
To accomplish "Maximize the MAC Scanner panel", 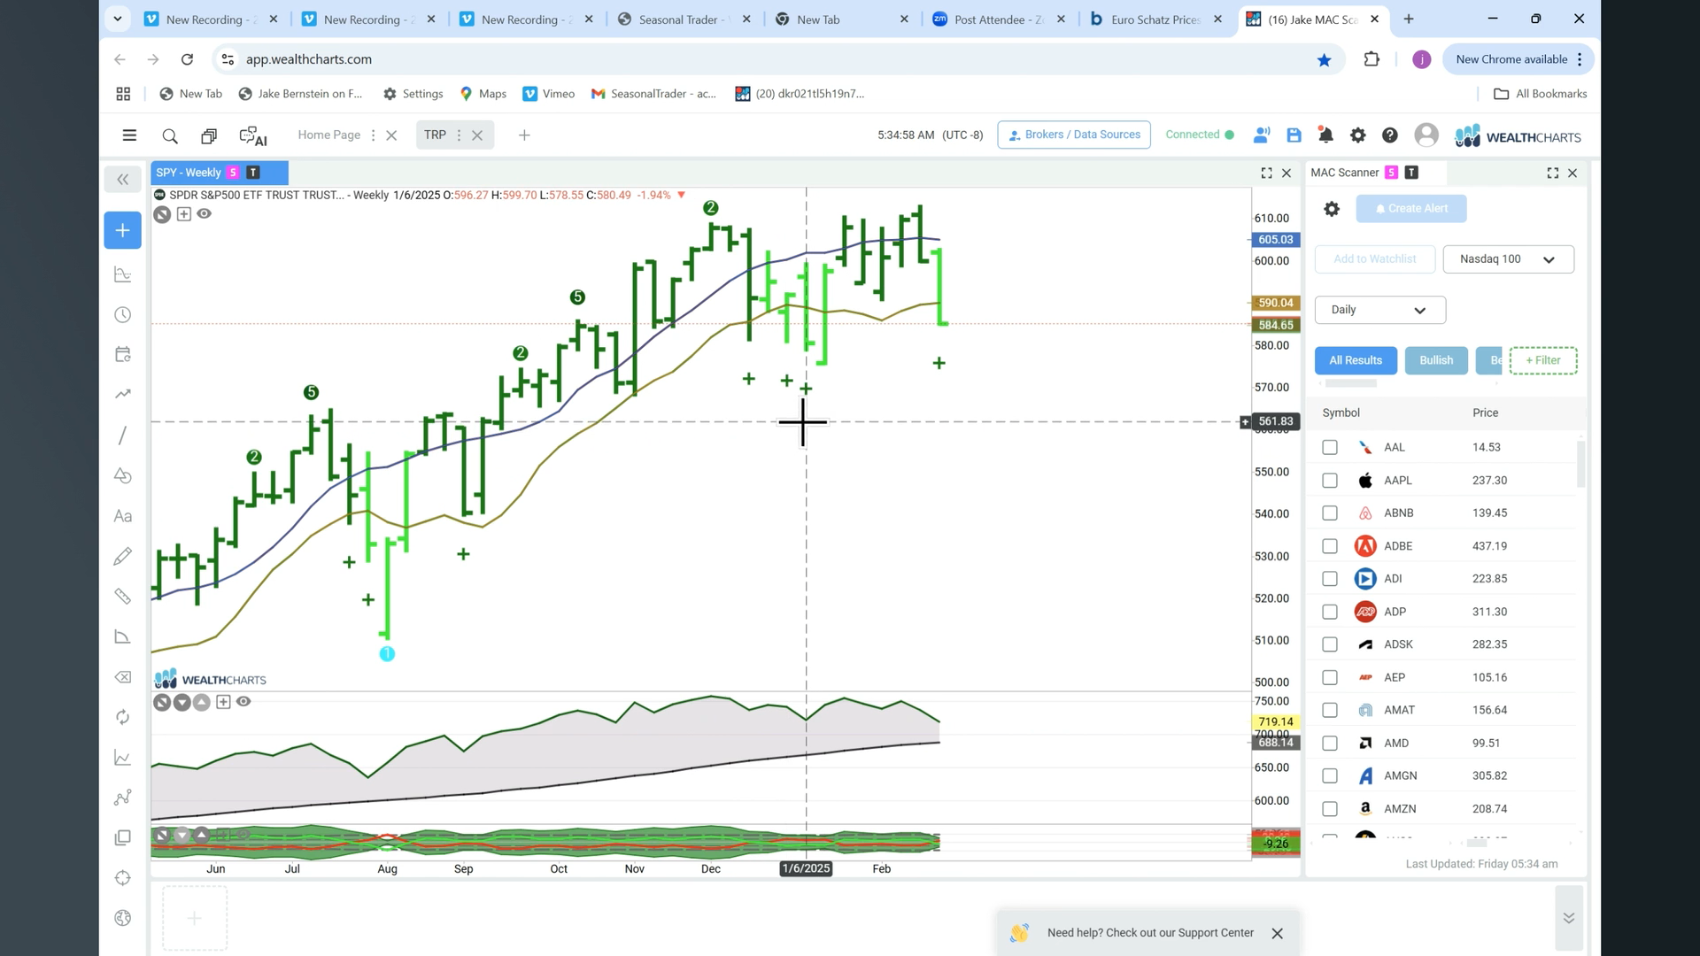I will tap(1553, 173).
